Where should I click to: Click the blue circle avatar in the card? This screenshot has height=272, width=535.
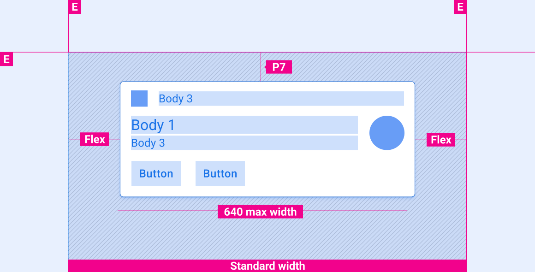tap(387, 133)
